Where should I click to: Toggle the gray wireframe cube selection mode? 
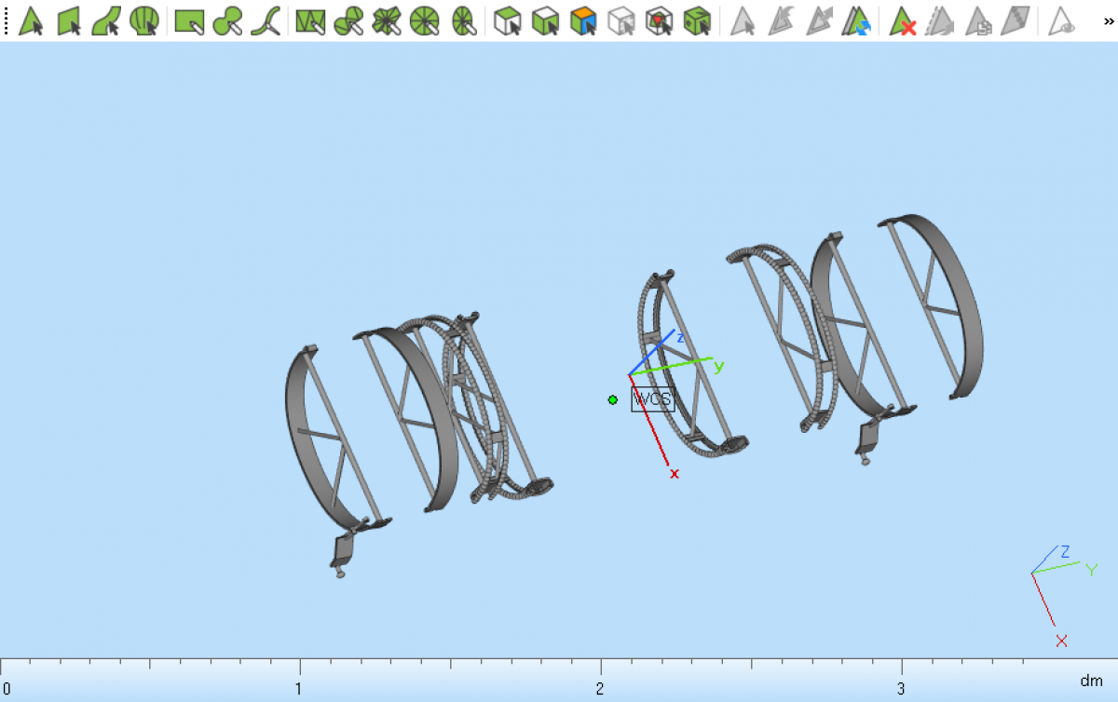coord(620,20)
